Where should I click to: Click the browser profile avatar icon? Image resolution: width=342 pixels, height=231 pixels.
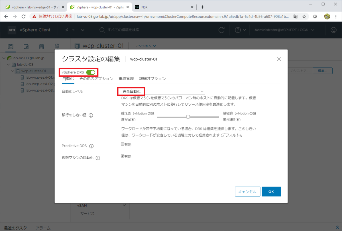pos(327,17)
